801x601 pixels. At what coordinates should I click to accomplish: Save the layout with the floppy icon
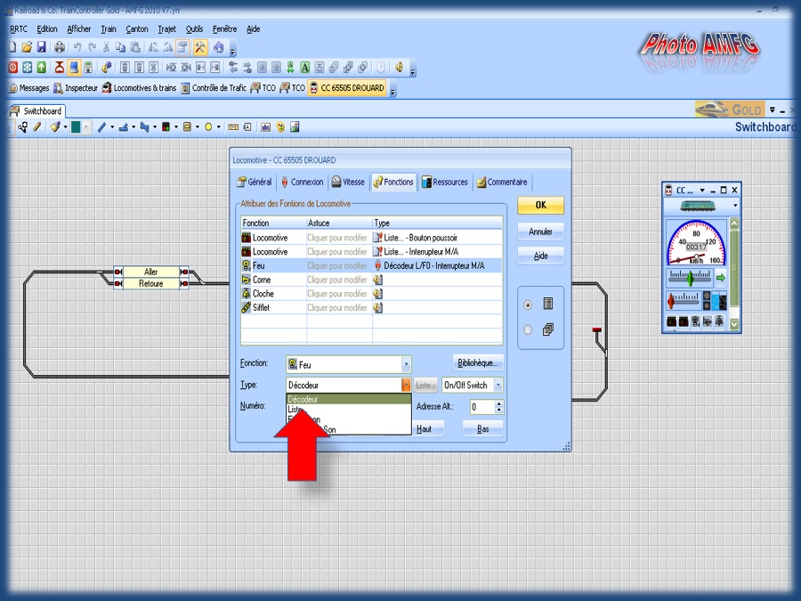pos(41,47)
